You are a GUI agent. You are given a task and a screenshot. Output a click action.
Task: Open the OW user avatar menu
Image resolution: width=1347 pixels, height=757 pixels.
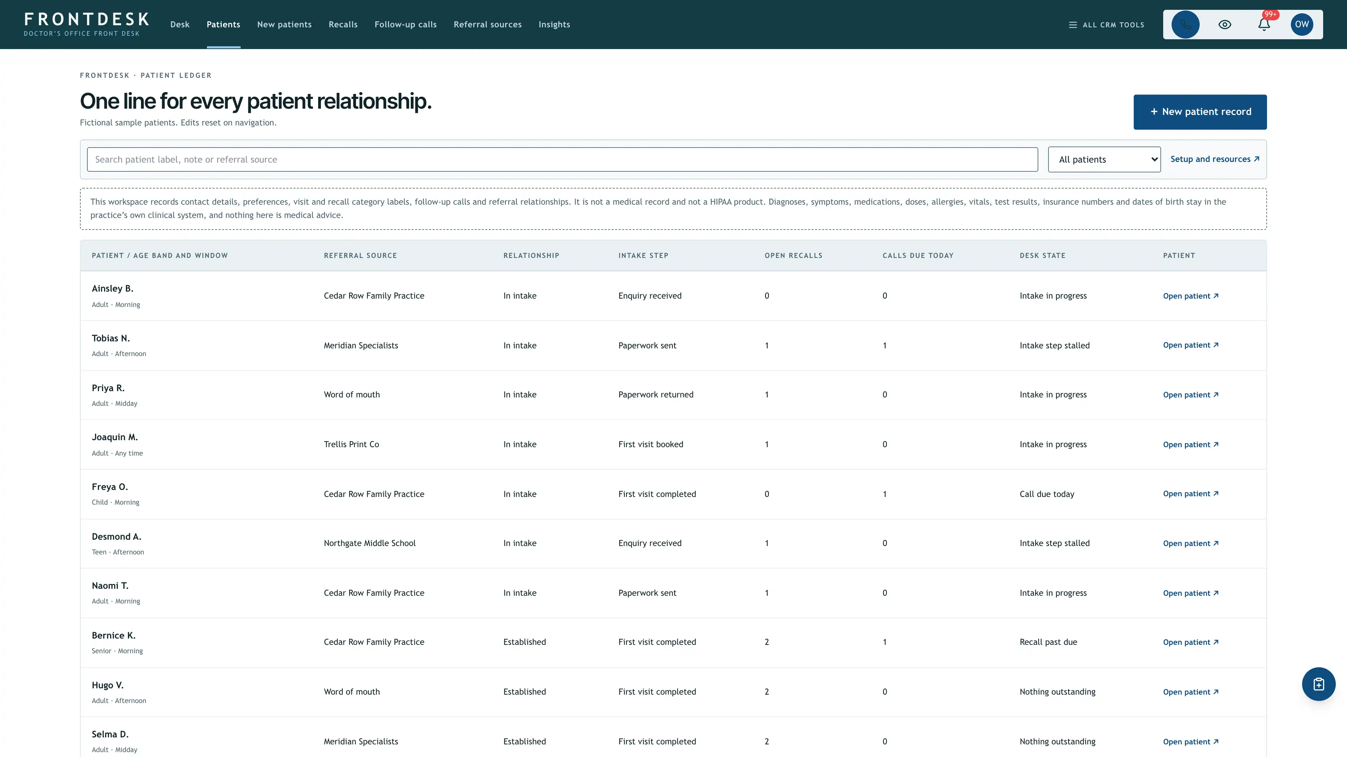tap(1302, 25)
